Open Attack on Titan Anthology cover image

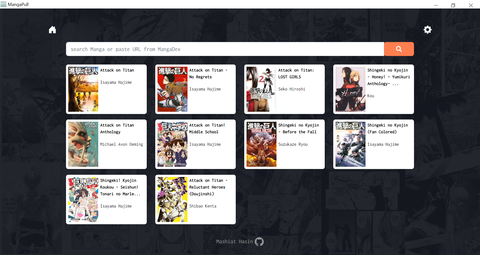click(83, 144)
